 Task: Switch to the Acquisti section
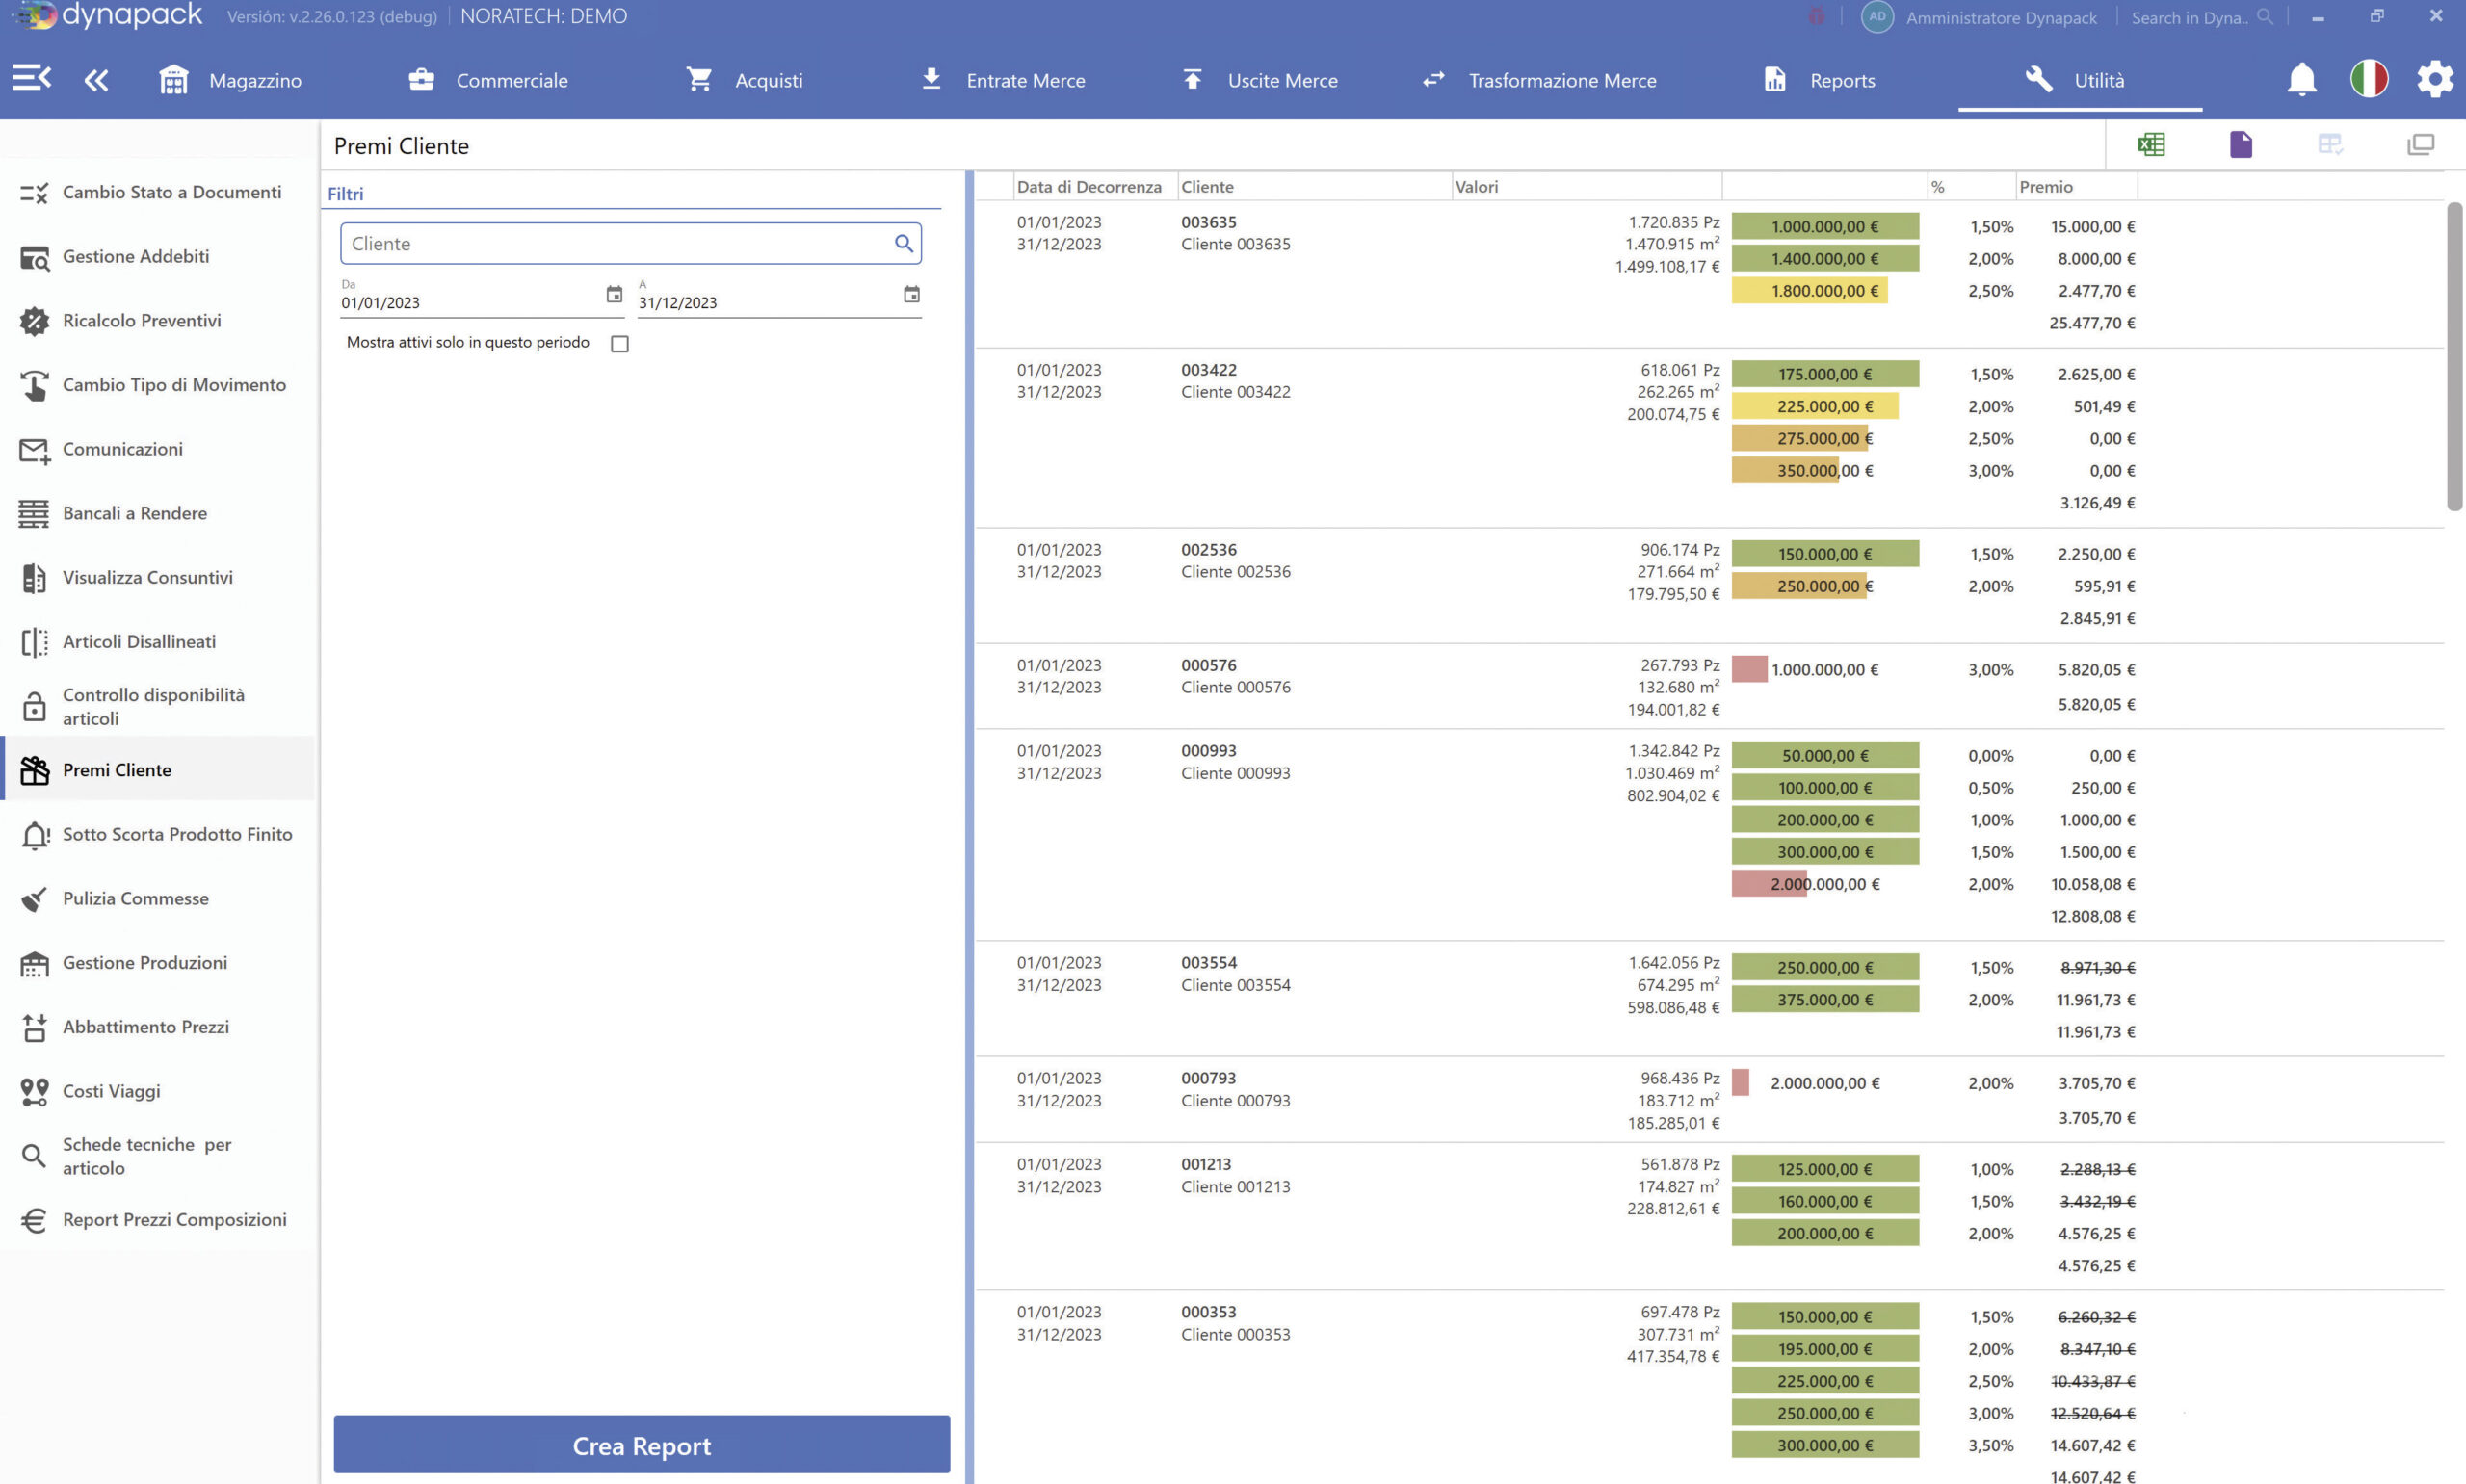pos(744,80)
